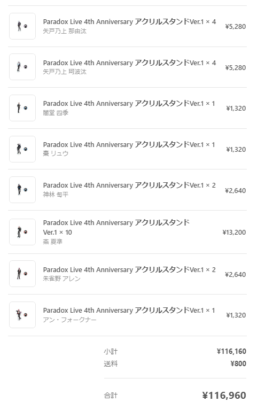View the アン・フォークナー product thumbnail
Viewport: 265px width, 410px height.
point(22,315)
